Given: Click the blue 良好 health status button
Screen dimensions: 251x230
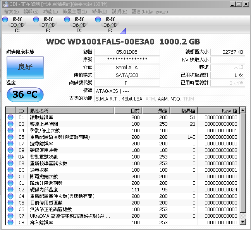Looking at the screenshot, I should tap(25, 67).
